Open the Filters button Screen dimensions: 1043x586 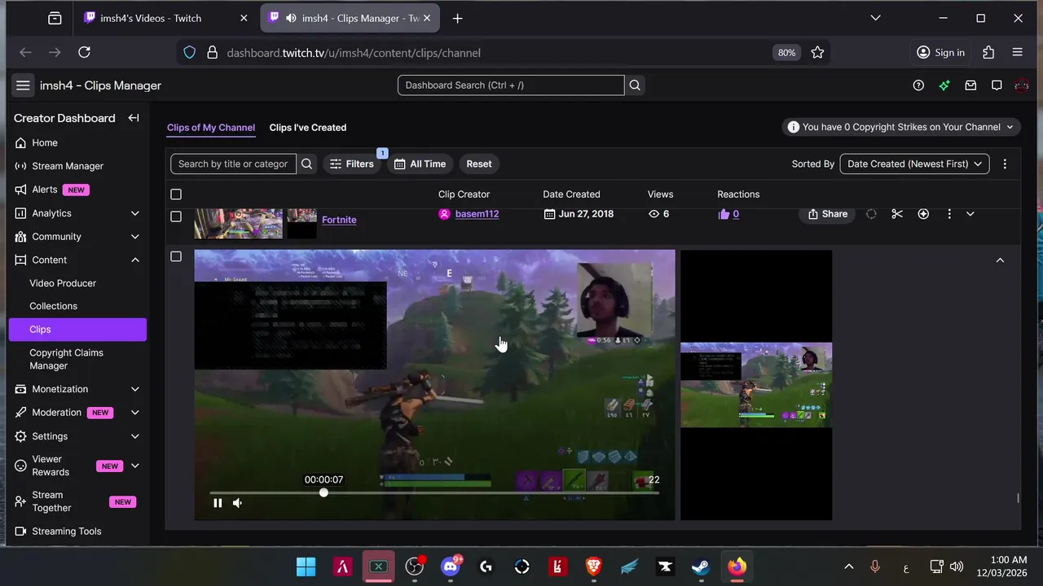coord(351,164)
